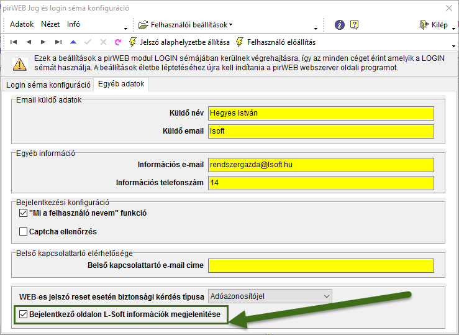Uncheck L-Soft információk megjelenítése checkbox
Image resolution: width=459 pixels, height=335 pixels.
24,314
